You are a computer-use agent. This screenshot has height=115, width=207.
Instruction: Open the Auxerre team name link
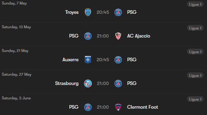click(x=70, y=60)
